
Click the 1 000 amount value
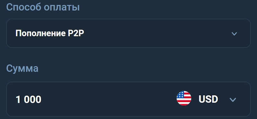click(x=29, y=99)
